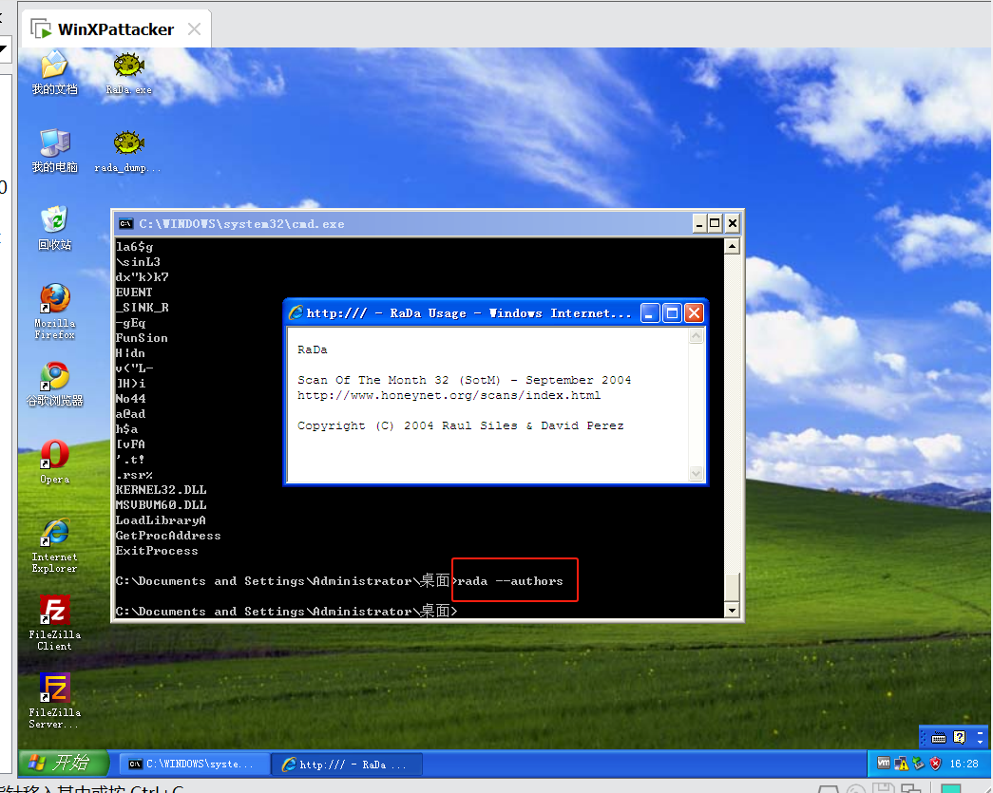
Task: Click the honeynet.org scans URL text
Action: (x=449, y=395)
